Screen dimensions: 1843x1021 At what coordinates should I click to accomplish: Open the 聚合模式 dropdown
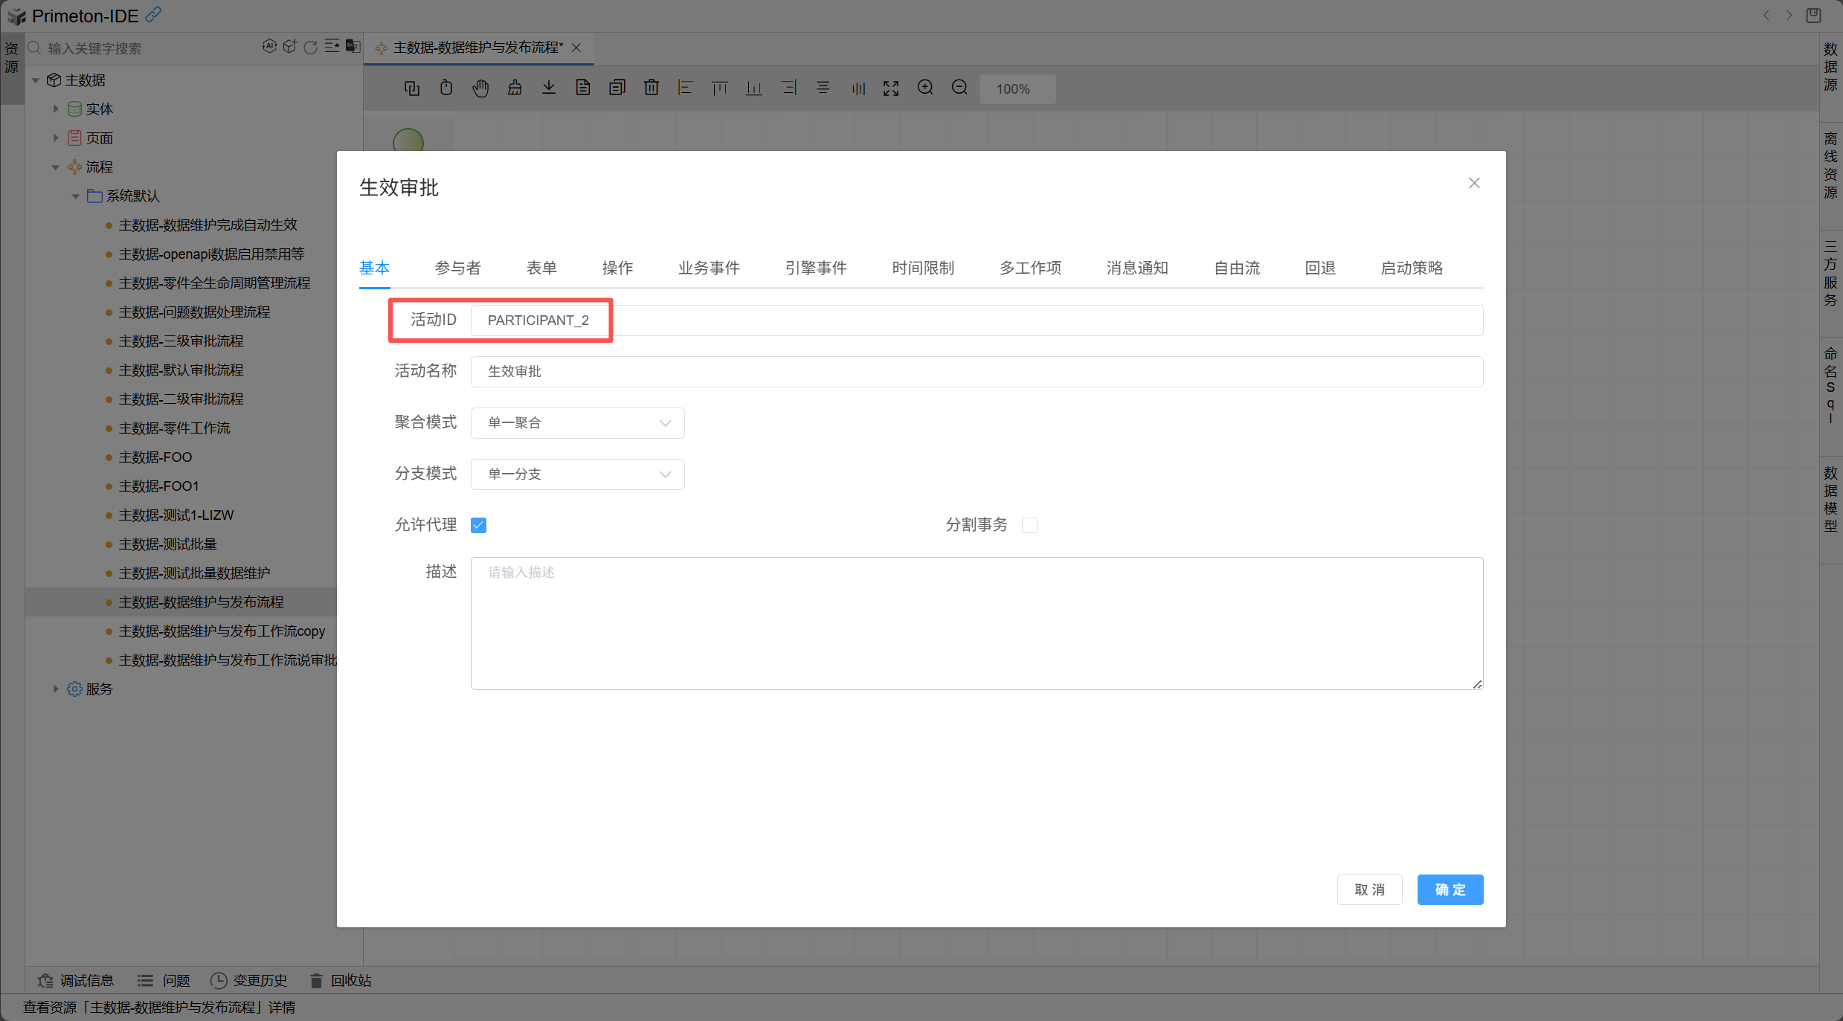tap(577, 423)
